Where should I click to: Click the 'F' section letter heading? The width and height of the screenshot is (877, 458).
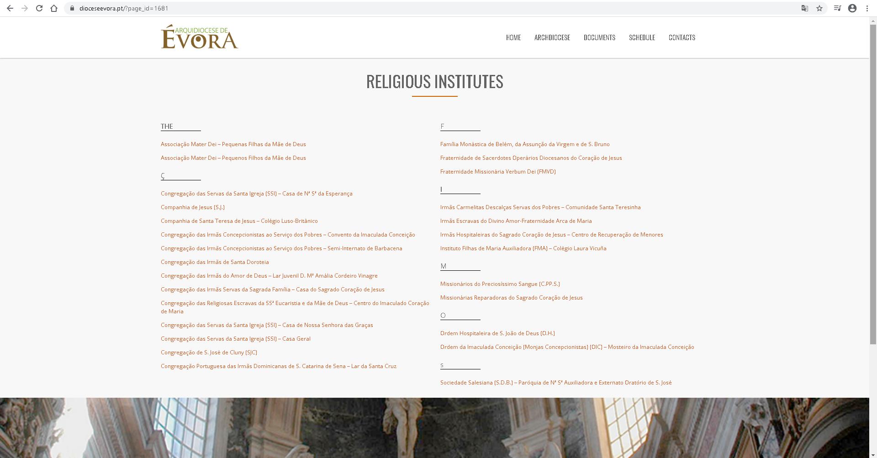click(442, 126)
